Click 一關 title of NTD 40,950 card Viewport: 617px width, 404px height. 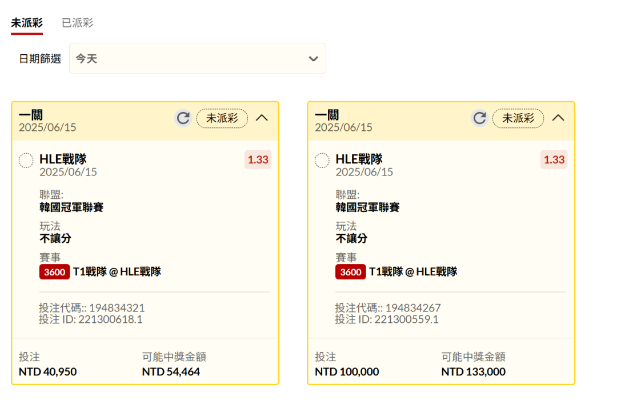coord(31,115)
